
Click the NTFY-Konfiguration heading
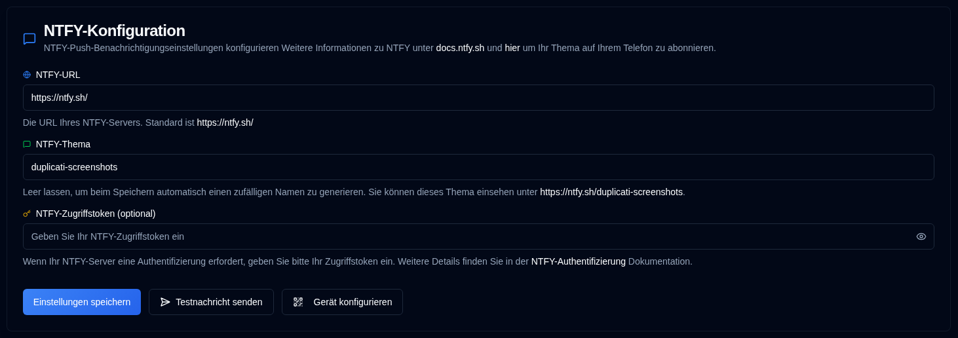[115, 31]
